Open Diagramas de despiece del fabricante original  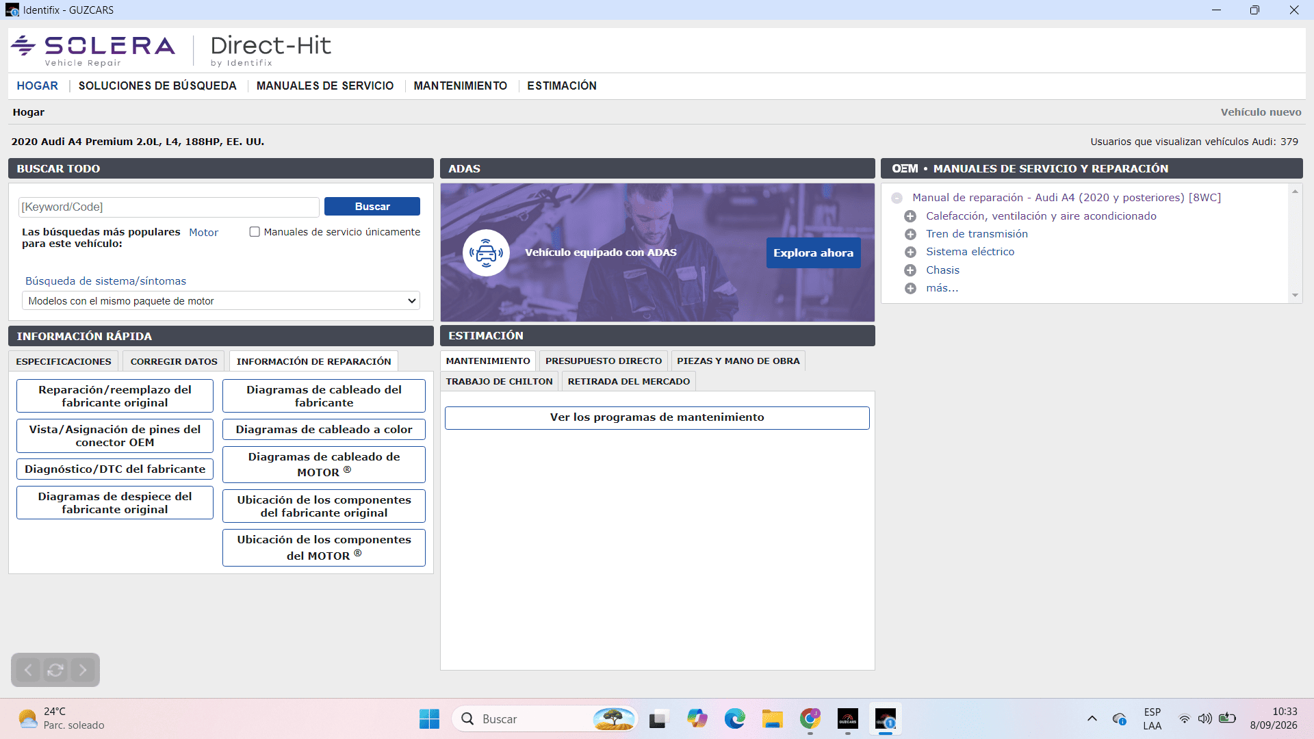point(115,503)
